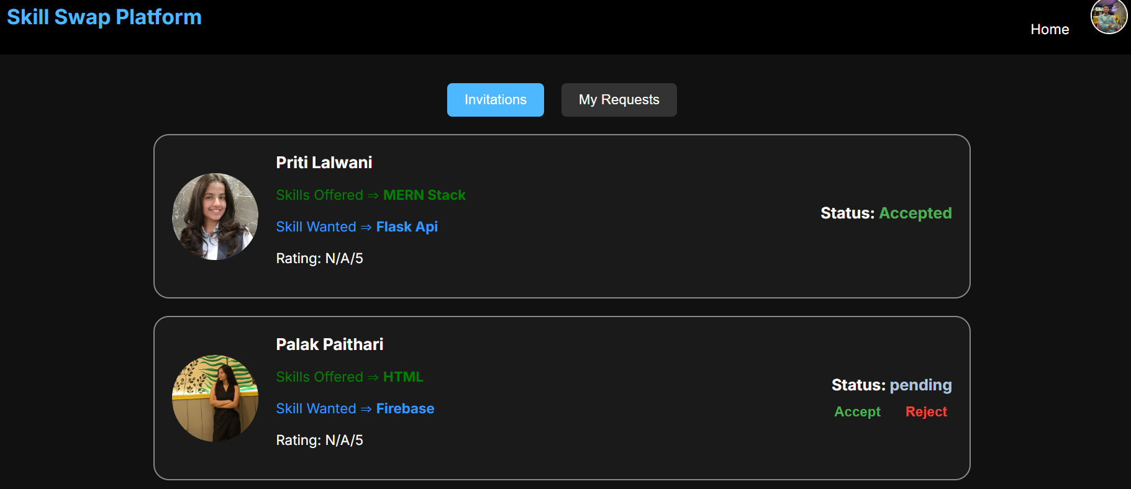Click Priti Lalwani's profile photo
The image size is (1131, 489).
click(x=215, y=217)
